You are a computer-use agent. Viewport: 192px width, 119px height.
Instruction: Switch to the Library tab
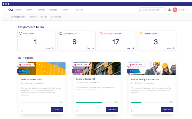click(x=33, y=17)
